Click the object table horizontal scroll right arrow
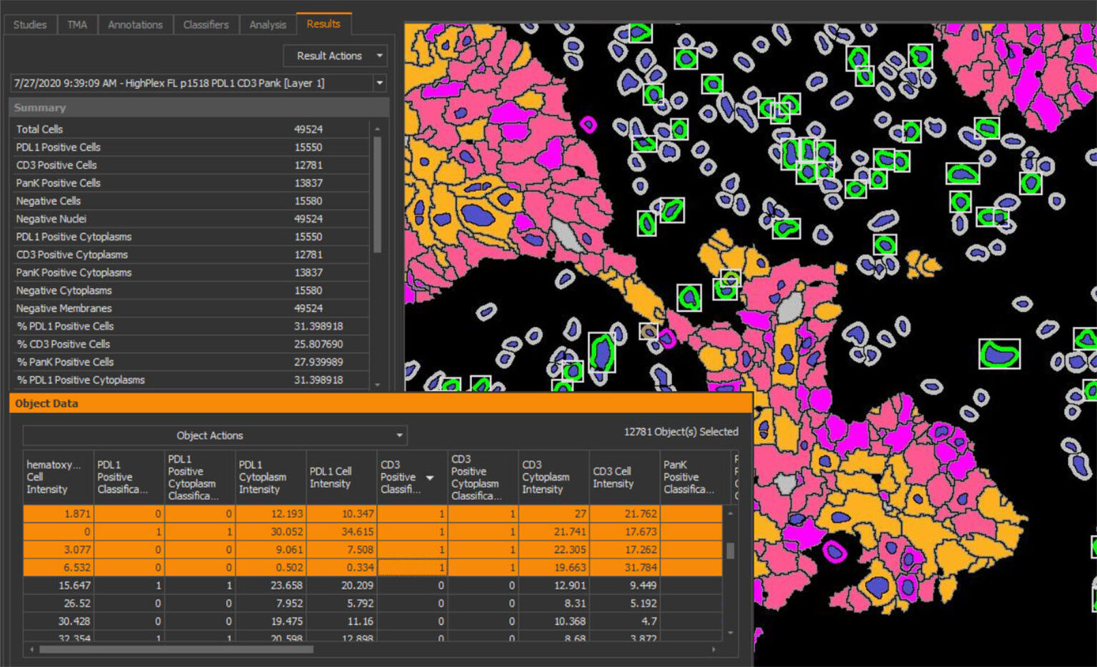1097x667 pixels. (713, 650)
